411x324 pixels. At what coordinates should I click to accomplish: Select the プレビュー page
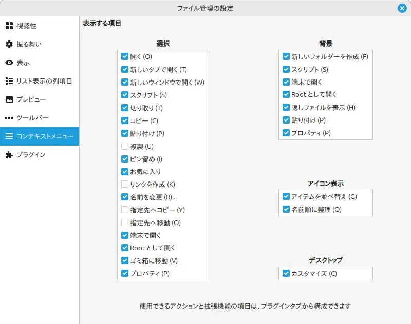[x=40, y=99]
